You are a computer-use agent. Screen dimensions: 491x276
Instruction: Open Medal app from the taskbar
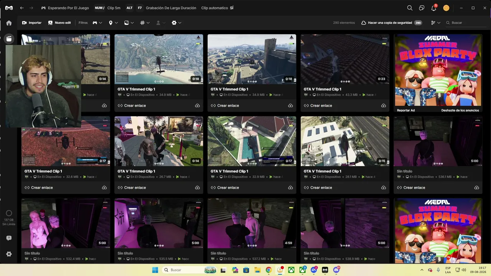coord(325,270)
